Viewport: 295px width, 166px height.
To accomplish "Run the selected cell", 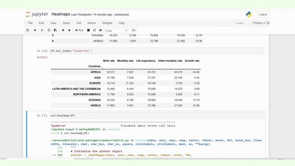I will 79,30.
